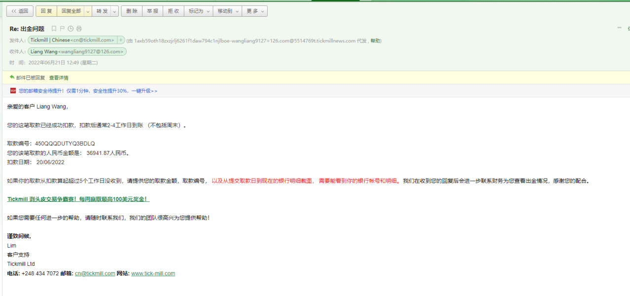Click the sender chip Tickmill | Chinese

72,40
